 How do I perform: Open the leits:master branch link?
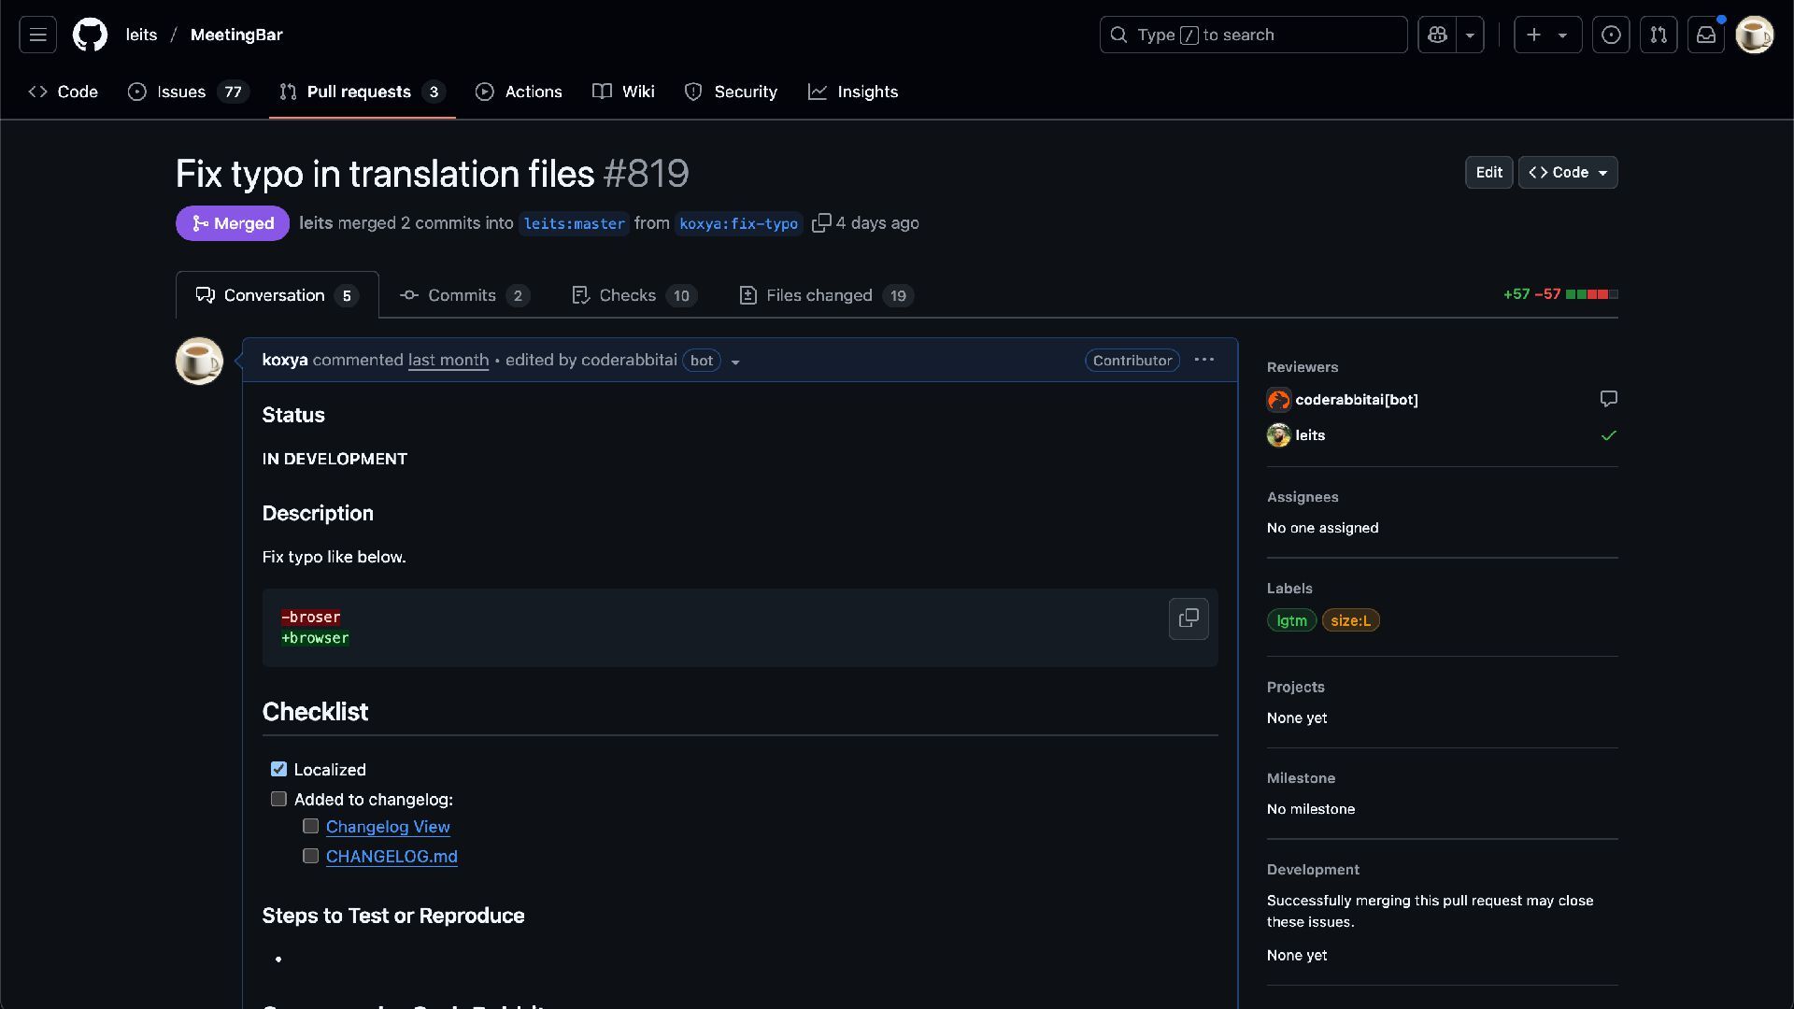pos(574,223)
